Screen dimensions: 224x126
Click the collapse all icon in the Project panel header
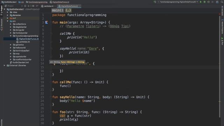tap(29, 6)
